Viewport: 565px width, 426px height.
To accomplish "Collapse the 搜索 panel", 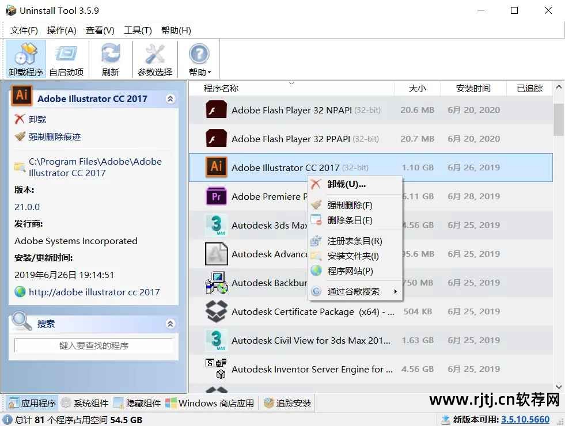I will (x=170, y=324).
